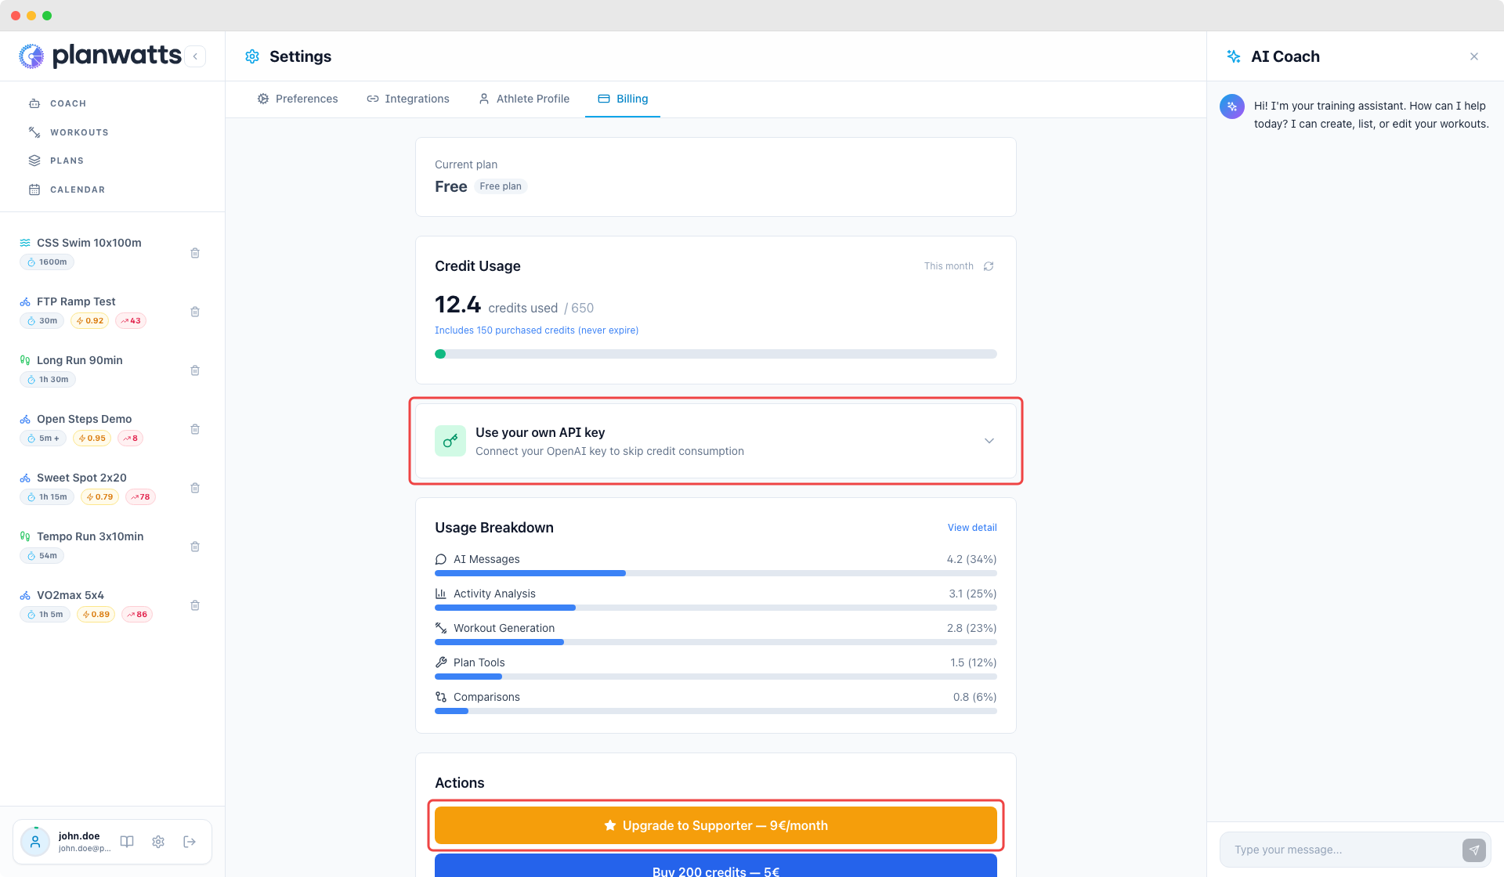This screenshot has width=1504, height=877.
Task: Refresh credit usage with the refresh icon
Action: click(x=989, y=266)
